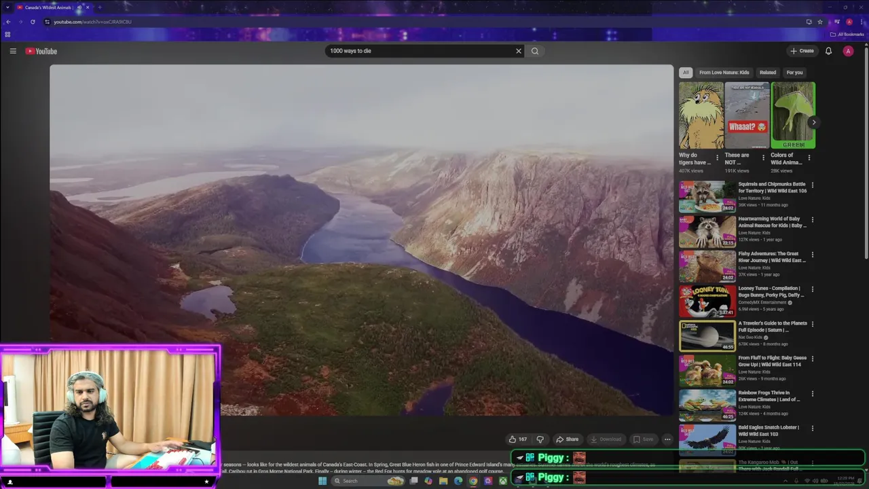Open options for Heartwarming World video
The width and height of the screenshot is (869, 489).
coord(813,219)
